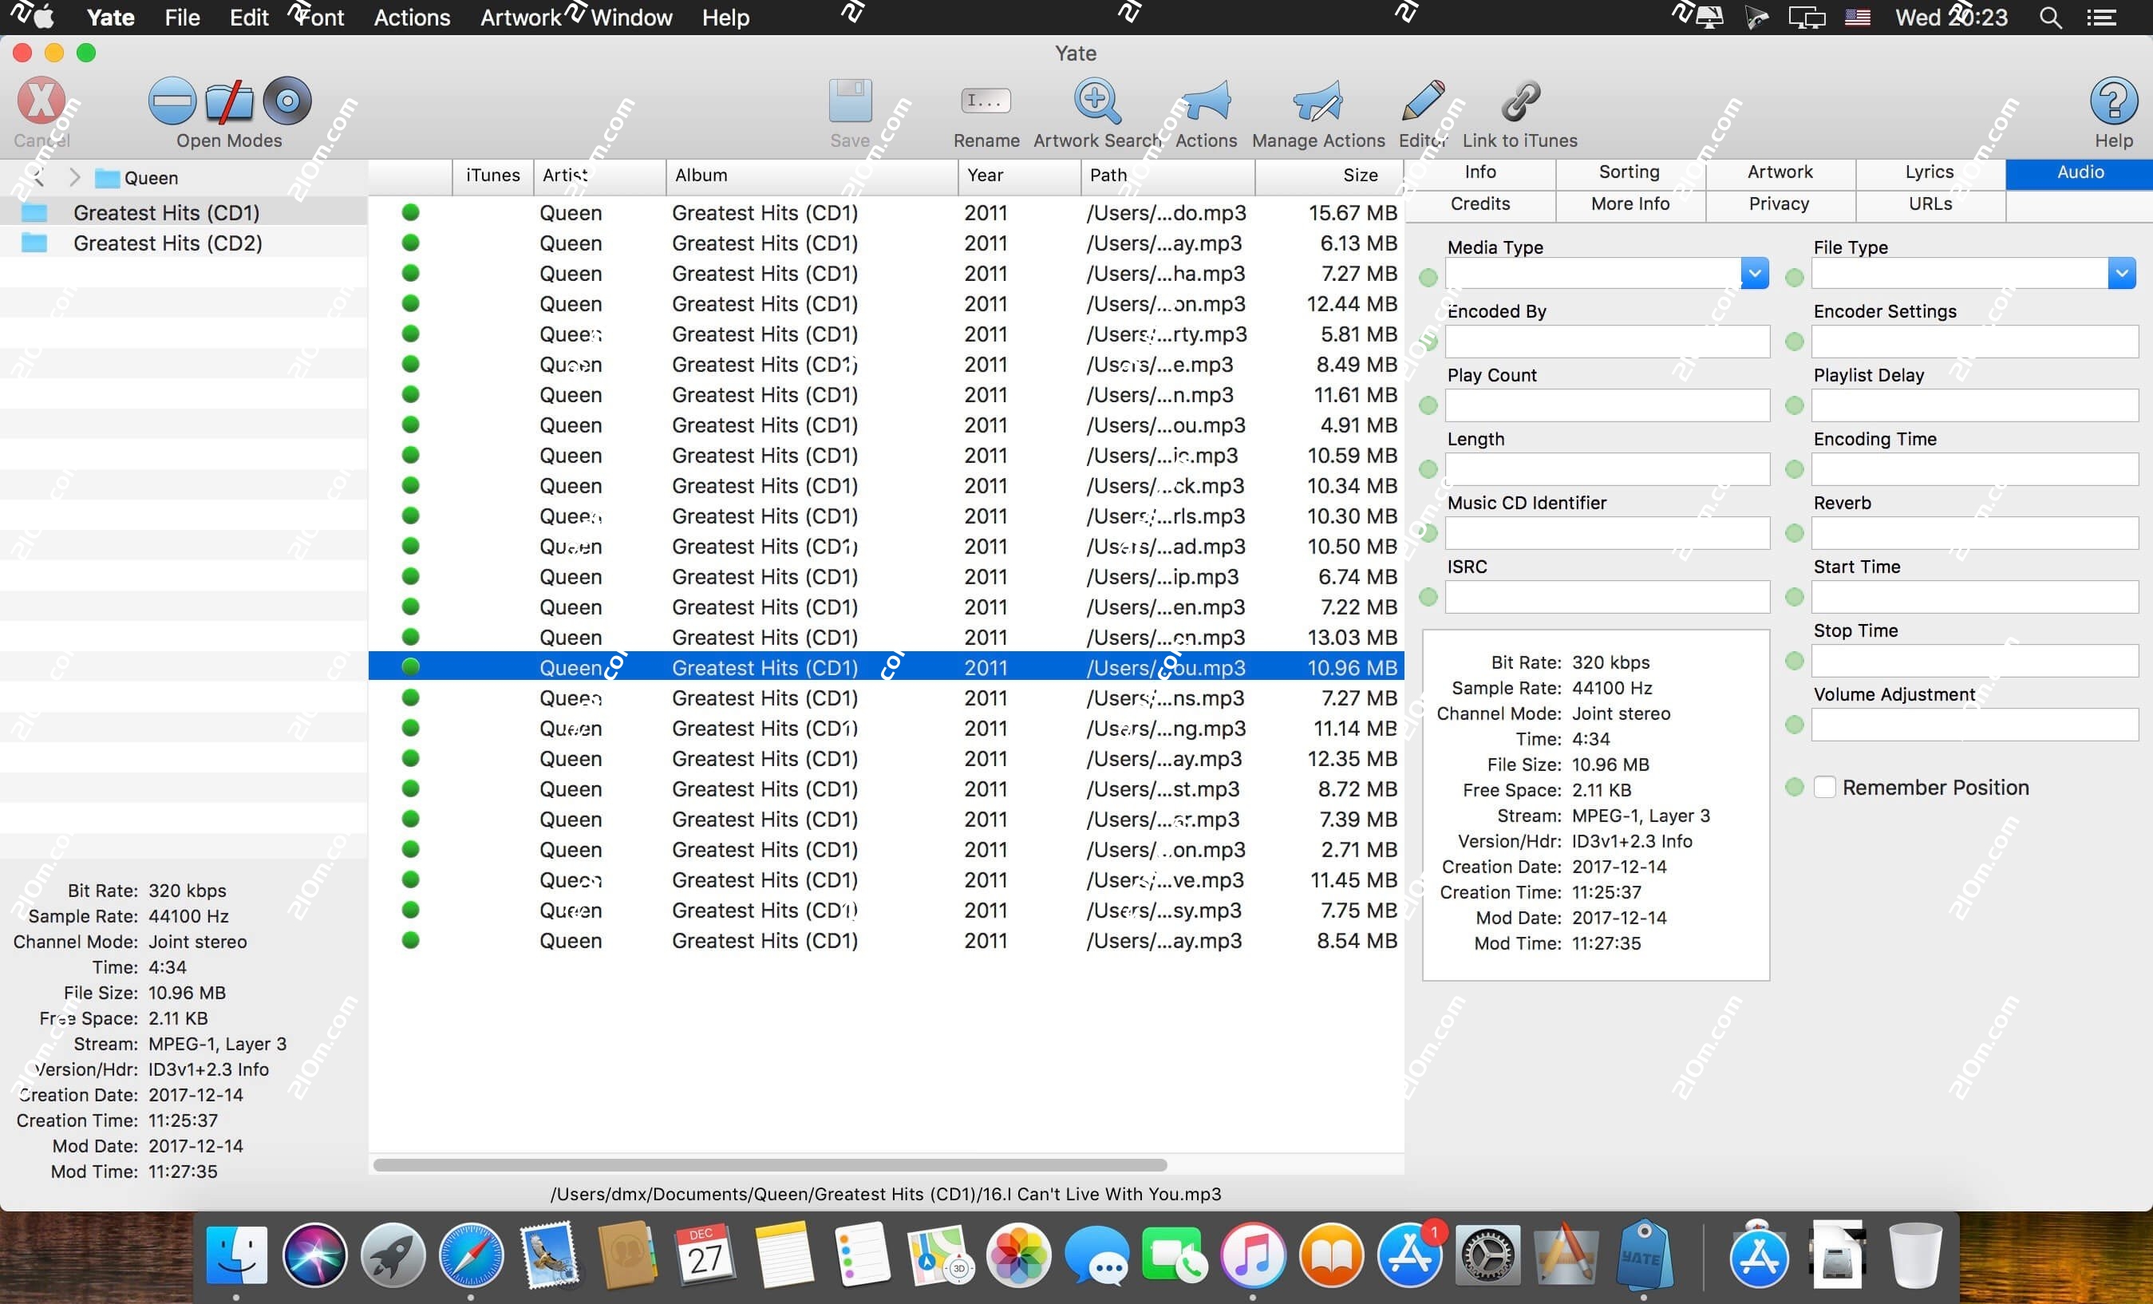Image resolution: width=2153 pixels, height=1304 pixels.
Task: Expand the Queen folder in the sidebar
Action: point(75,177)
